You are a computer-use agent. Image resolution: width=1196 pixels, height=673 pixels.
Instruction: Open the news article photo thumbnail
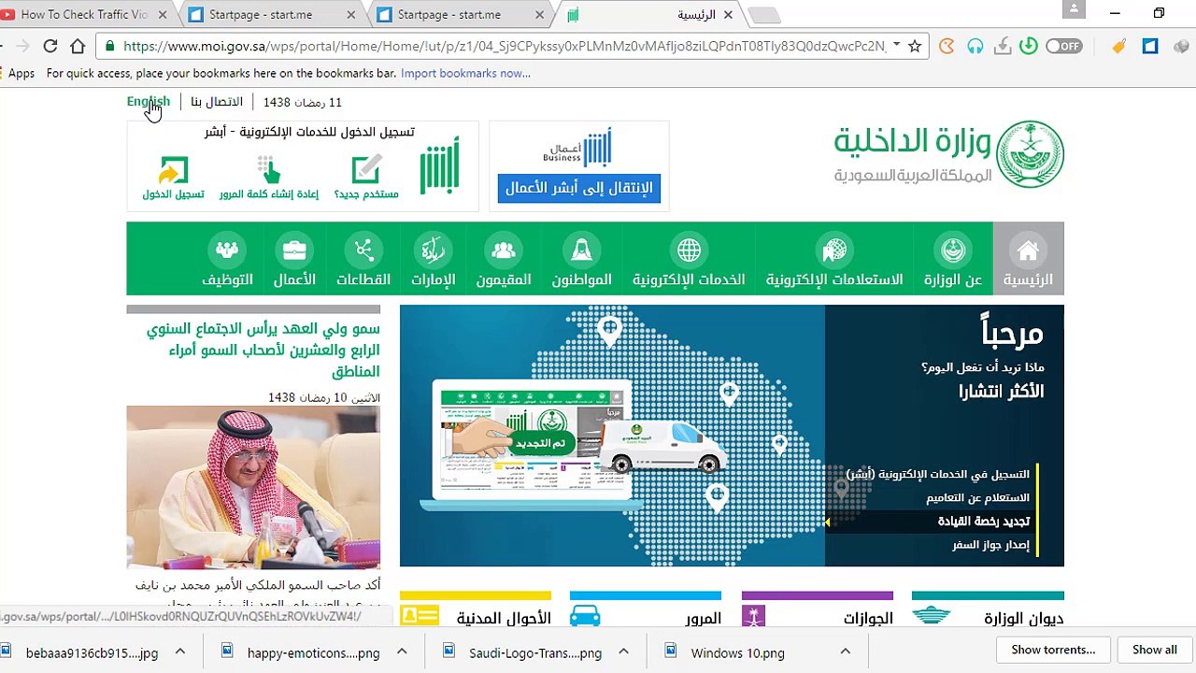253,487
